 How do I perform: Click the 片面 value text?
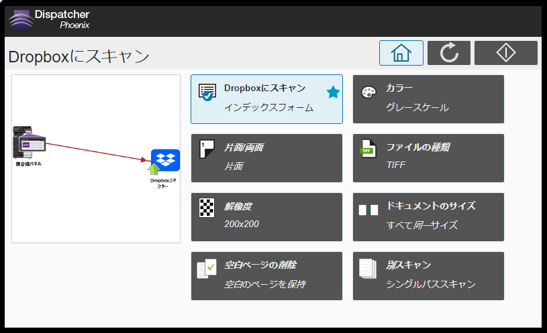pyautogui.click(x=234, y=166)
